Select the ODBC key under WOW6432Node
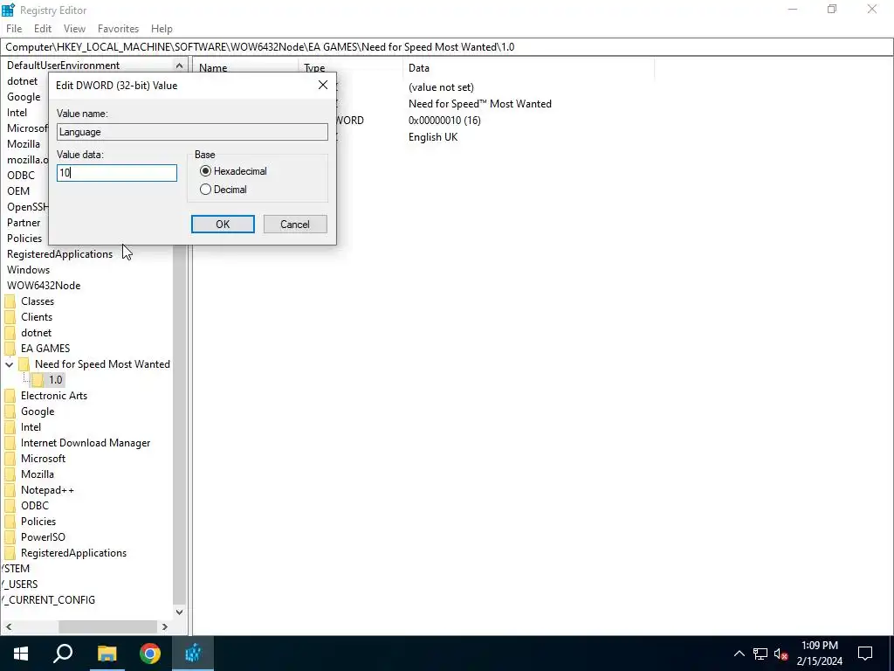 (35, 506)
